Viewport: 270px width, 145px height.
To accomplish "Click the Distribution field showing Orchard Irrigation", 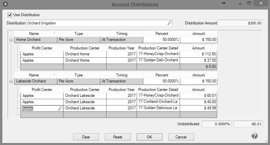I will coord(99,23).
